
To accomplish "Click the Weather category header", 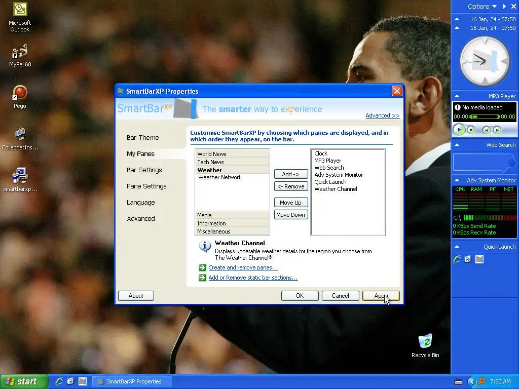I will 232,170.
